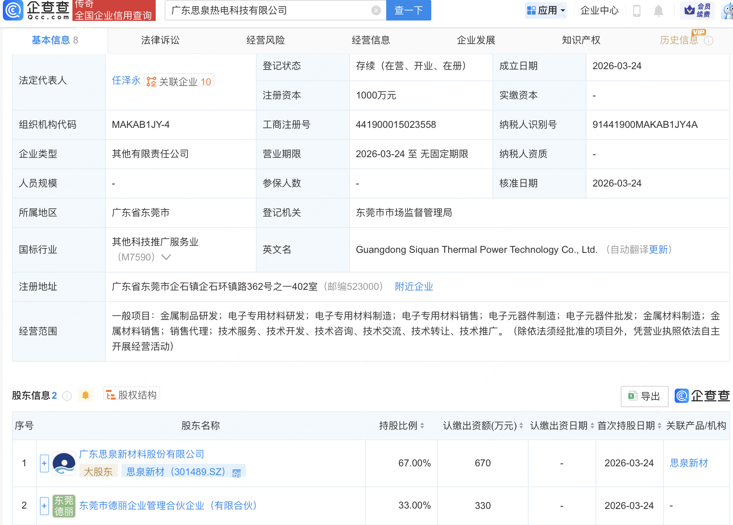
Task: Clear search text with the x icon
Action: click(376, 10)
